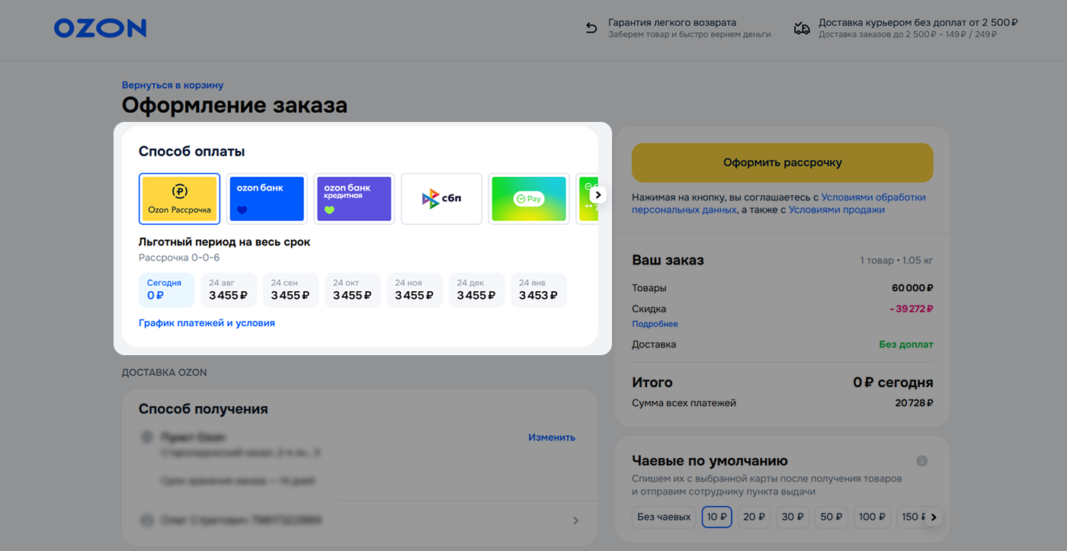Click the easy return arrow icon
This screenshot has width=1067, height=551.
591,28
